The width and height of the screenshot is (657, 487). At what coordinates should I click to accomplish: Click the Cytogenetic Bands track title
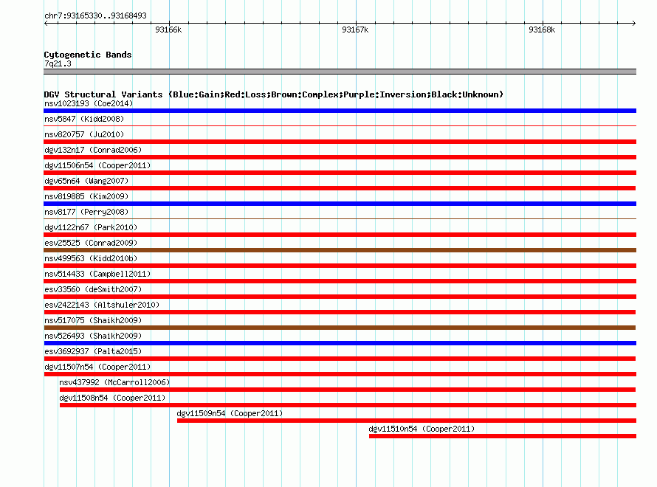pyautogui.click(x=88, y=55)
